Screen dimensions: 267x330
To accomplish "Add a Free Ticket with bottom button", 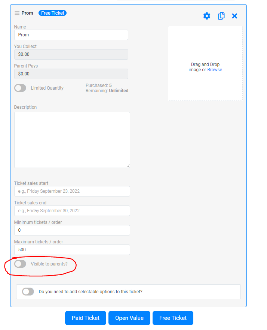I will (x=173, y=318).
